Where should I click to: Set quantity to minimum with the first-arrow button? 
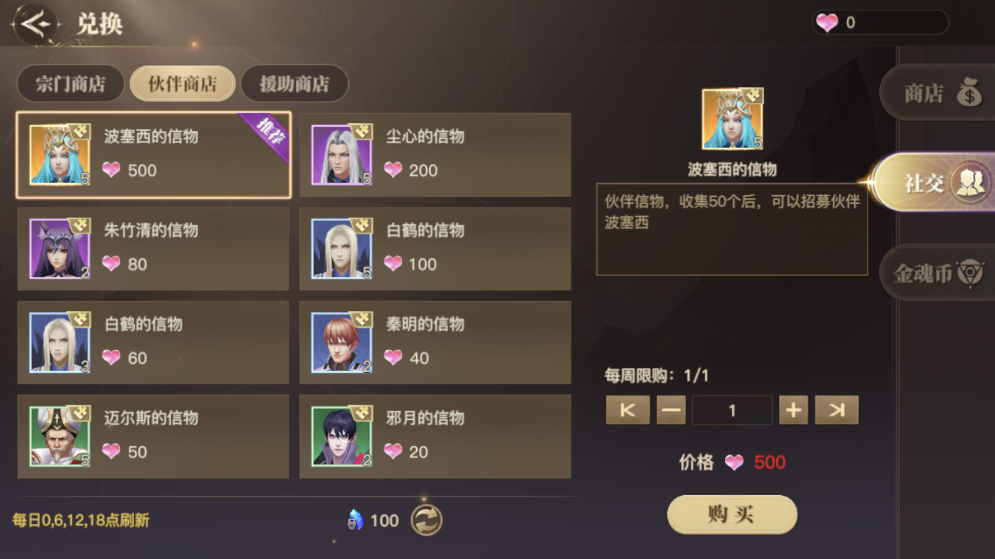click(x=628, y=410)
